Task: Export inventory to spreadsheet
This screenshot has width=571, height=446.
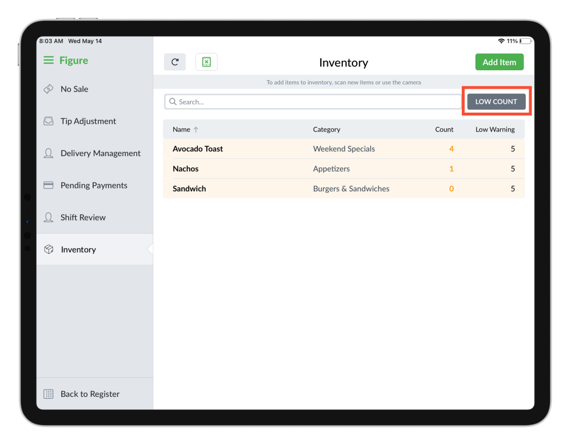Action: (206, 62)
